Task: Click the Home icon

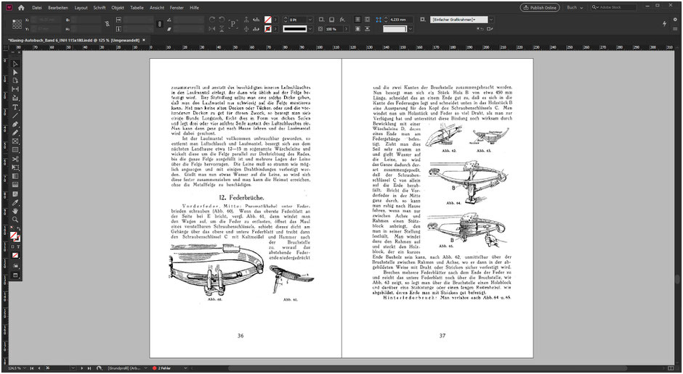Action: click(21, 8)
